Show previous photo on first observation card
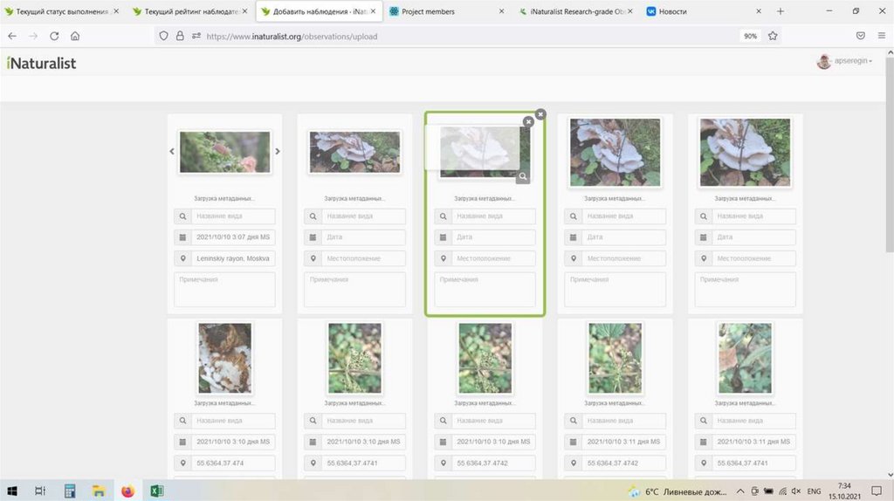Image resolution: width=894 pixels, height=501 pixels. tap(172, 152)
